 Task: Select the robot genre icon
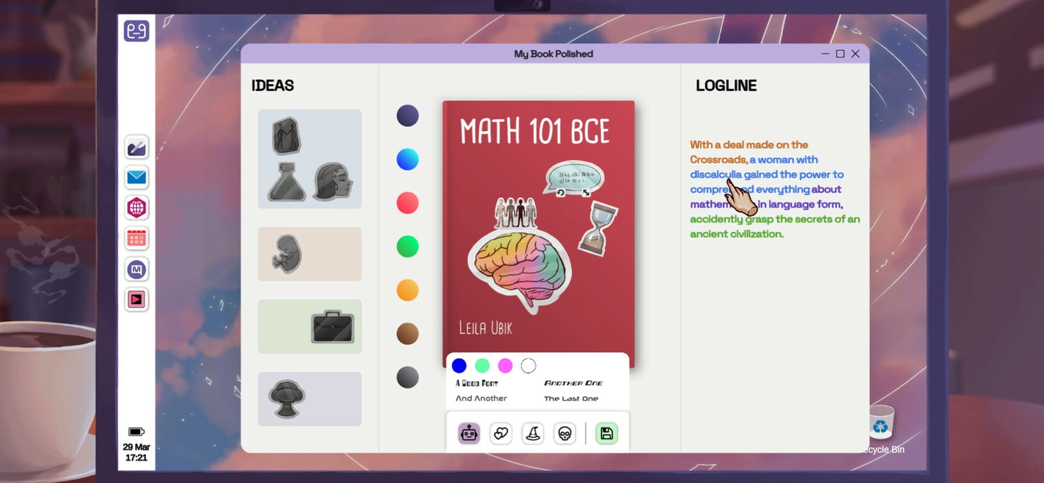[x=468, y=433]
